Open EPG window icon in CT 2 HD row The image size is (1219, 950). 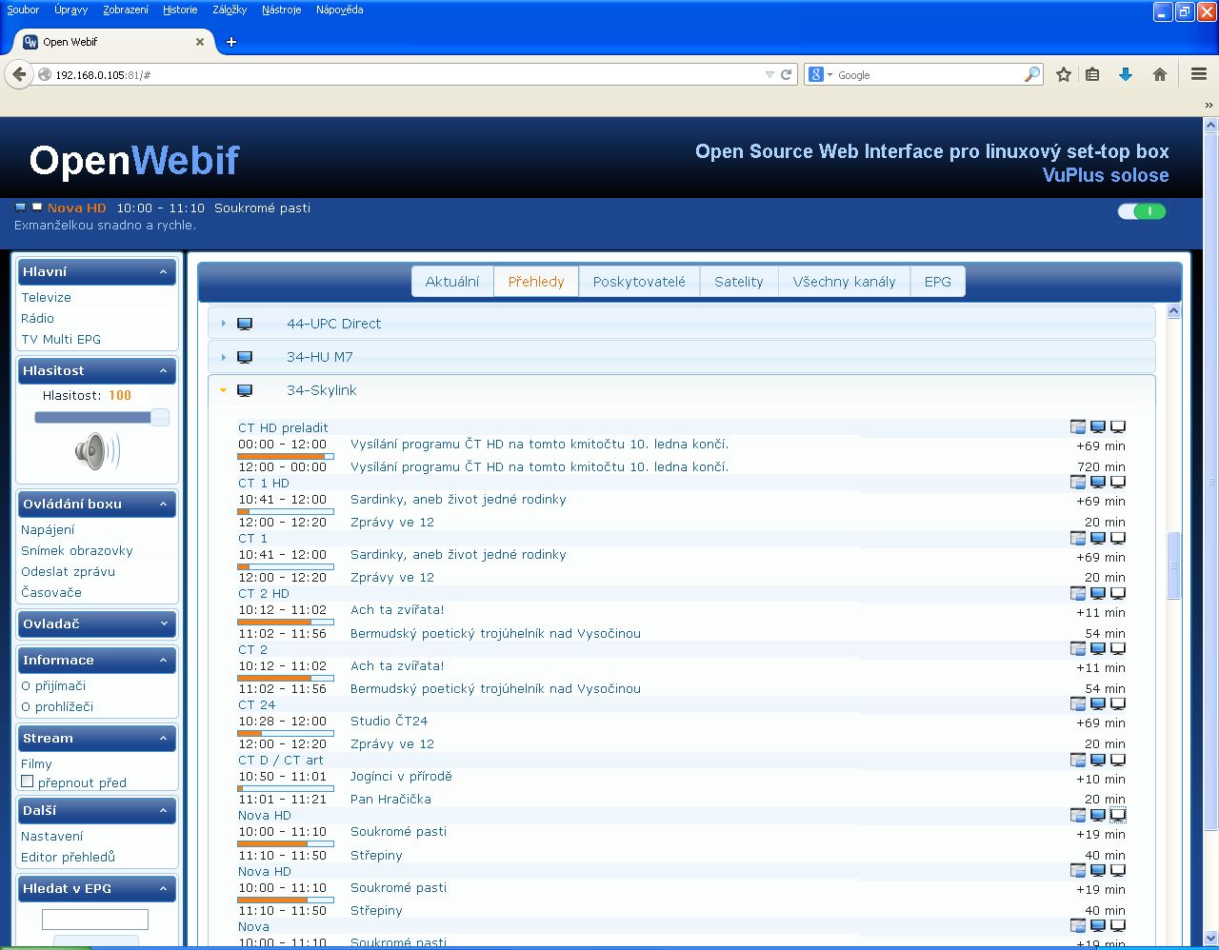[x=1078, y=593]
